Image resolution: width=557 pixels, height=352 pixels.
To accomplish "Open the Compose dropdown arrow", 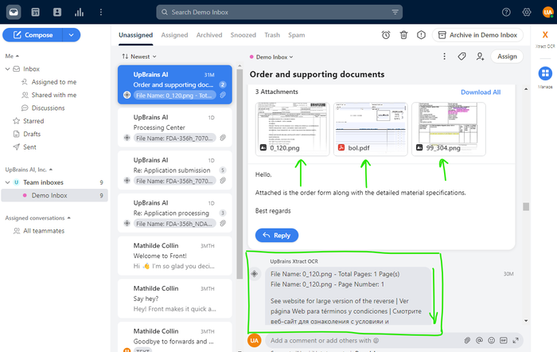I will coord(72,35).
